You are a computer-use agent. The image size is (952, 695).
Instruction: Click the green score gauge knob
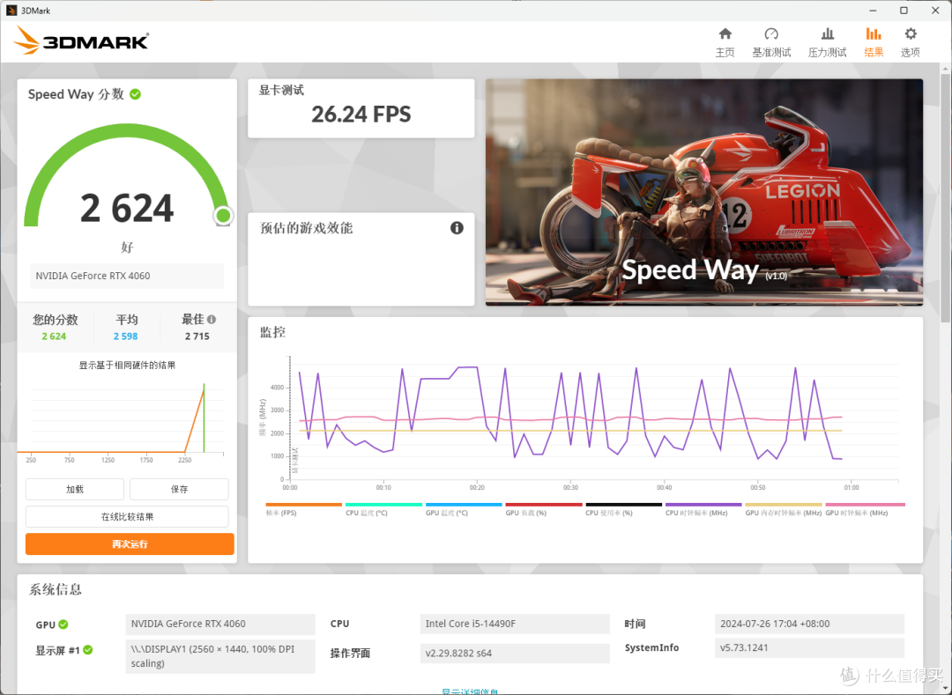click(x=223, y=215)
